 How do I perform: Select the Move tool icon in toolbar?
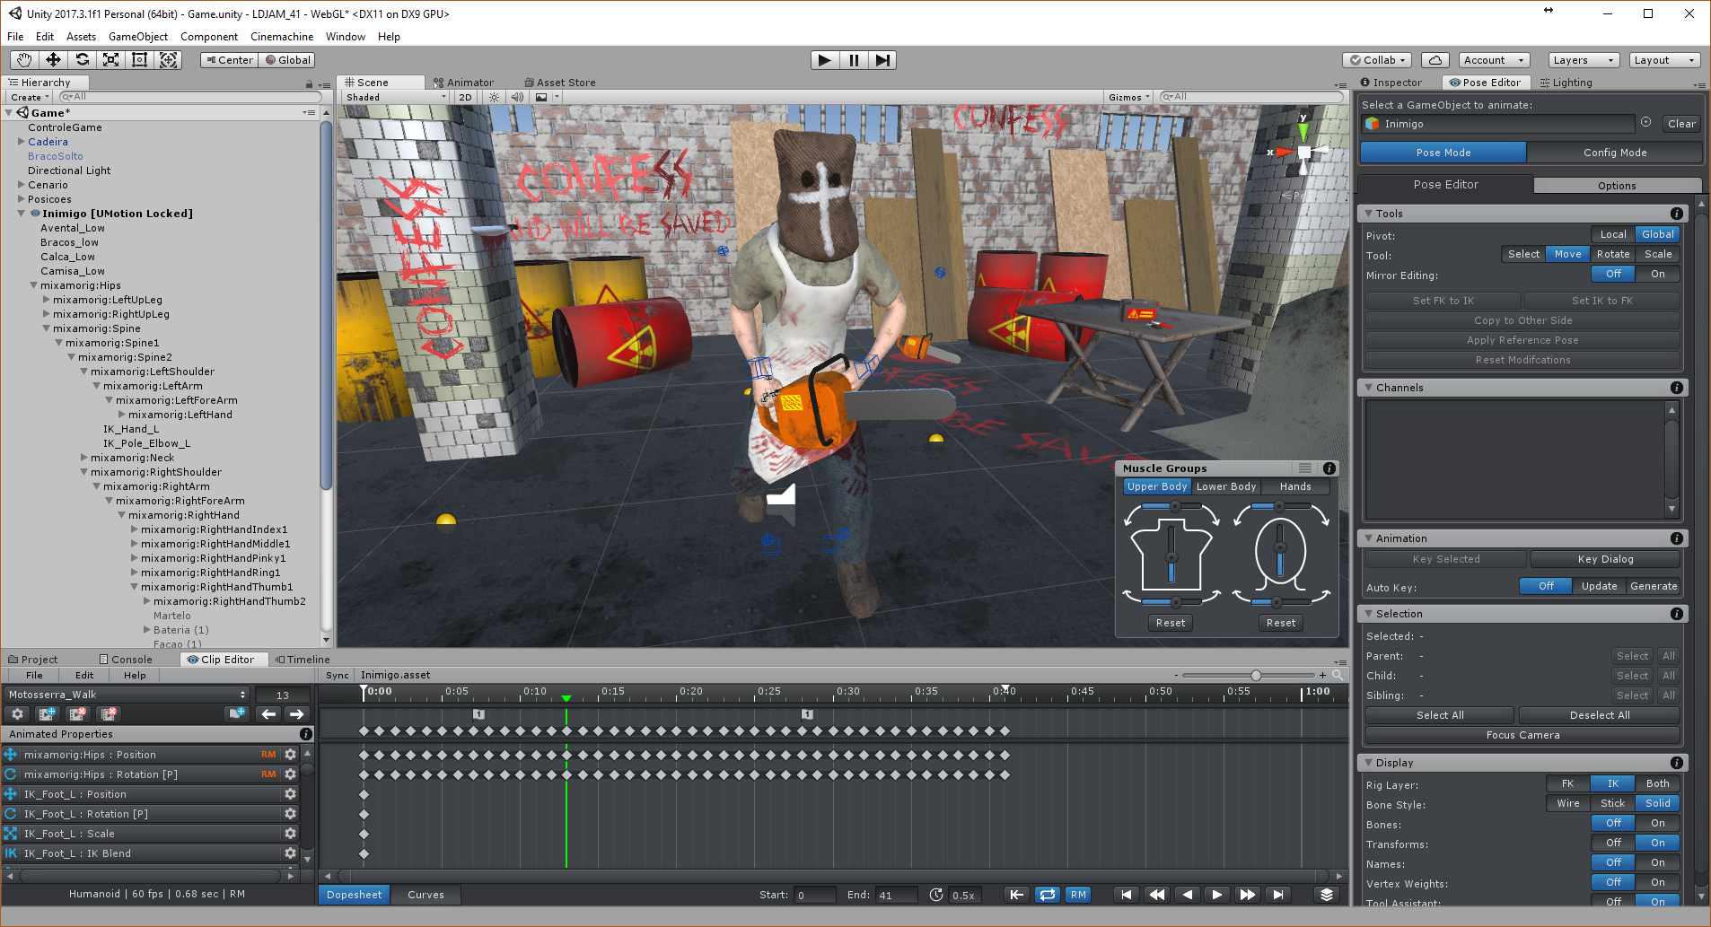click(x=53, y=60)
